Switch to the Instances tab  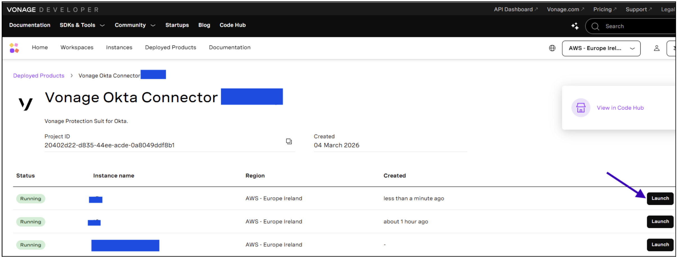[119, 48]
